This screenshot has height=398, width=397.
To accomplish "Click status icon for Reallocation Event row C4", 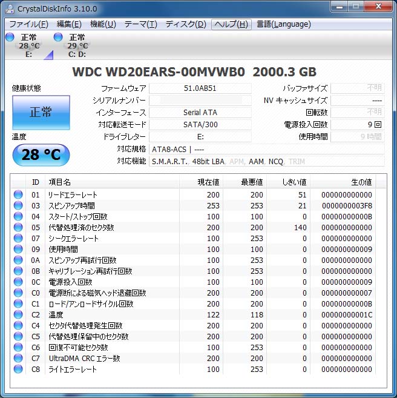I will tap(18, 326).
